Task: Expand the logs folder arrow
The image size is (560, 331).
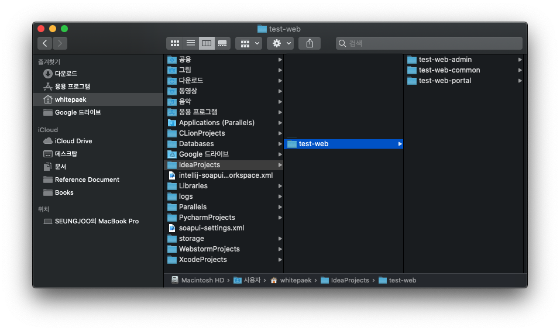Action: point(280,196)
